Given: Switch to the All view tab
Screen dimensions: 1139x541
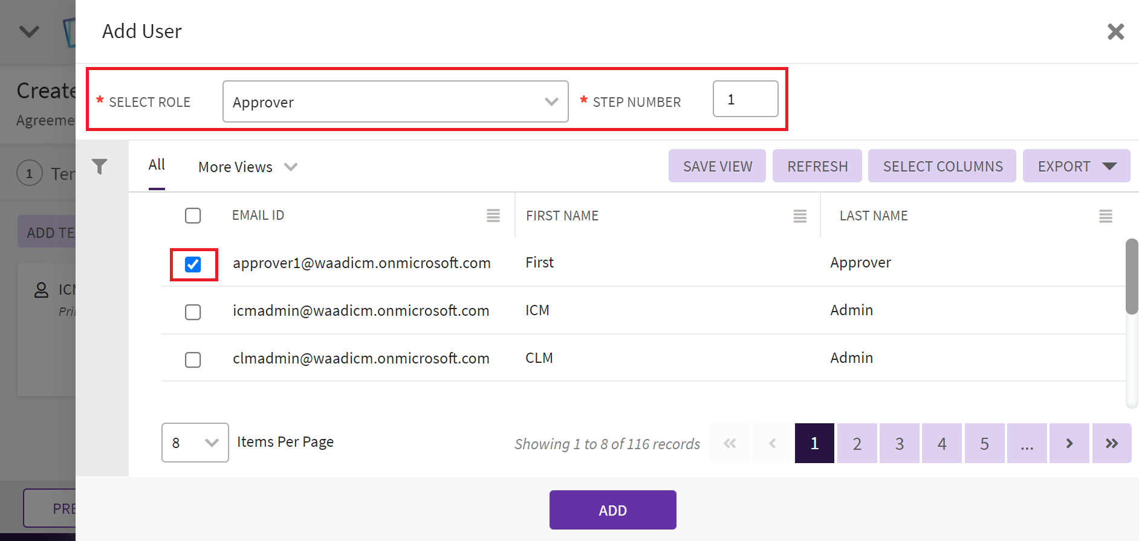Looking at the screenshot, I should click(x=157, y=165).
